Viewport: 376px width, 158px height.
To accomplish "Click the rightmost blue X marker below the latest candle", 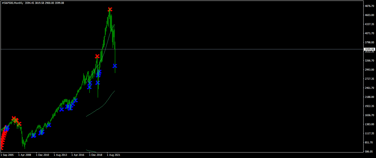I will [x=115, y=66].
